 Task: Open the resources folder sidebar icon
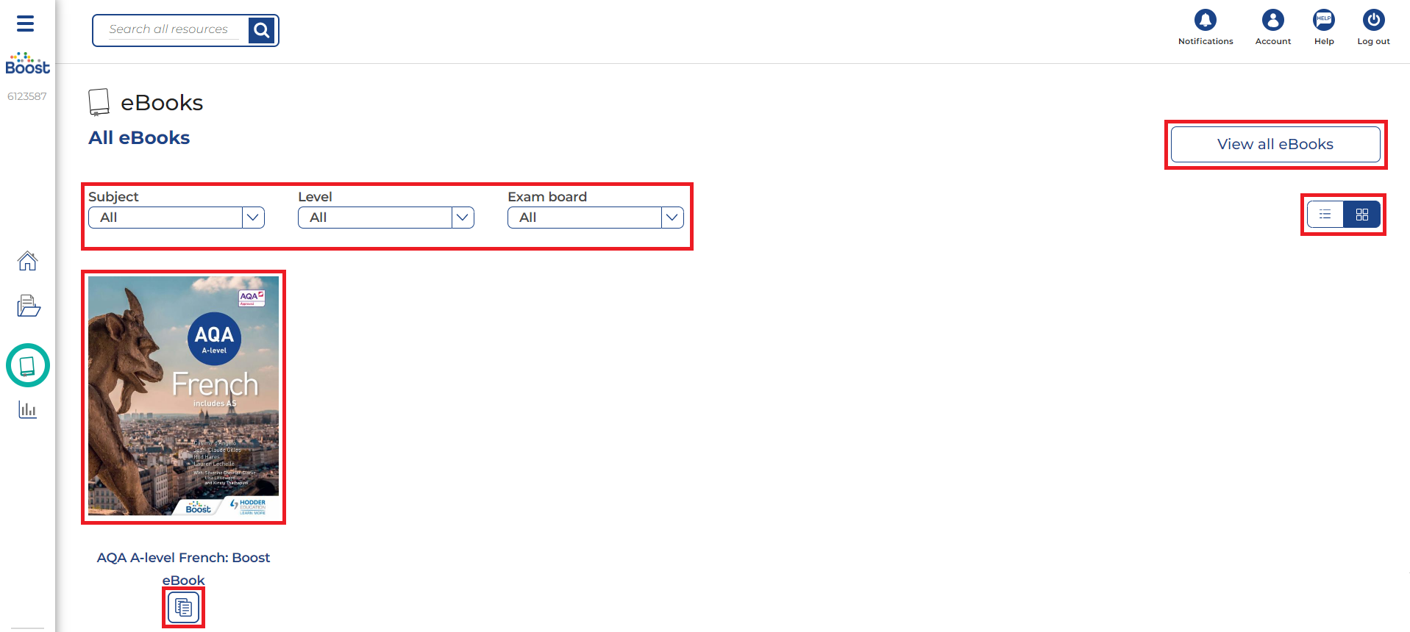[x=28, y=306]
